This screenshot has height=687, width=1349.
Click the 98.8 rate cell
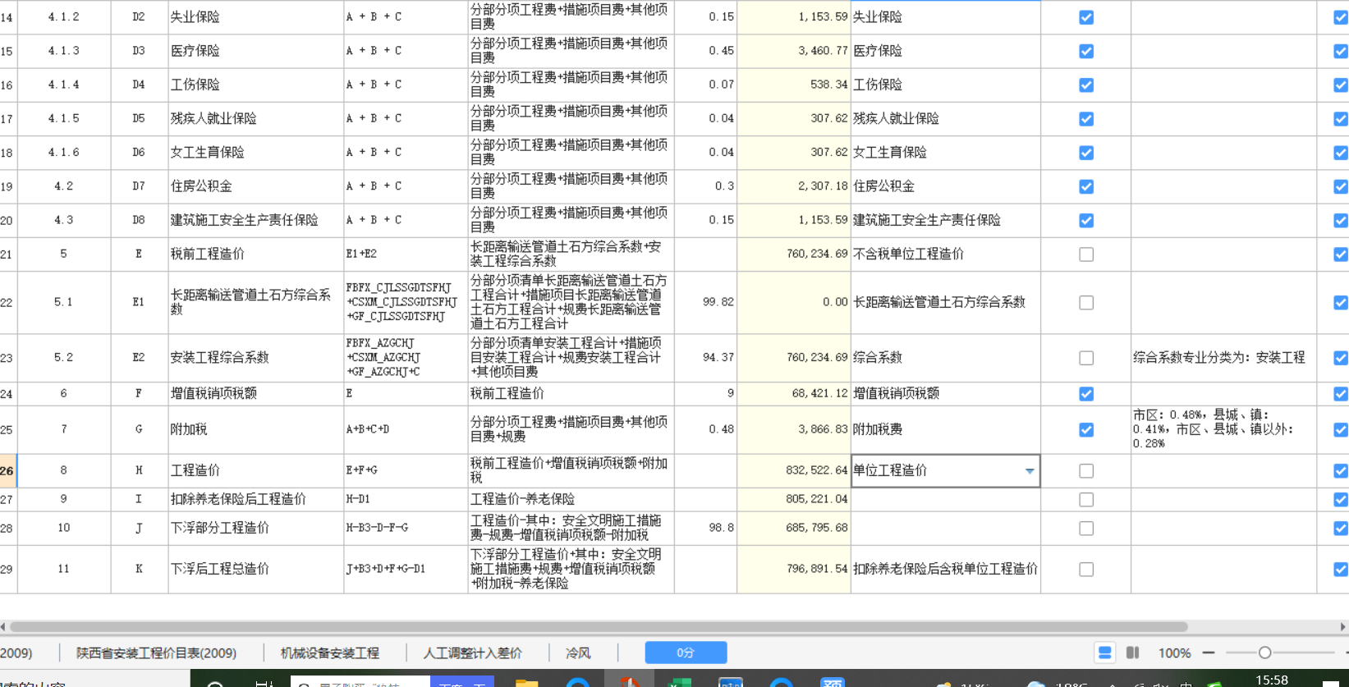(x=706, y=529)
